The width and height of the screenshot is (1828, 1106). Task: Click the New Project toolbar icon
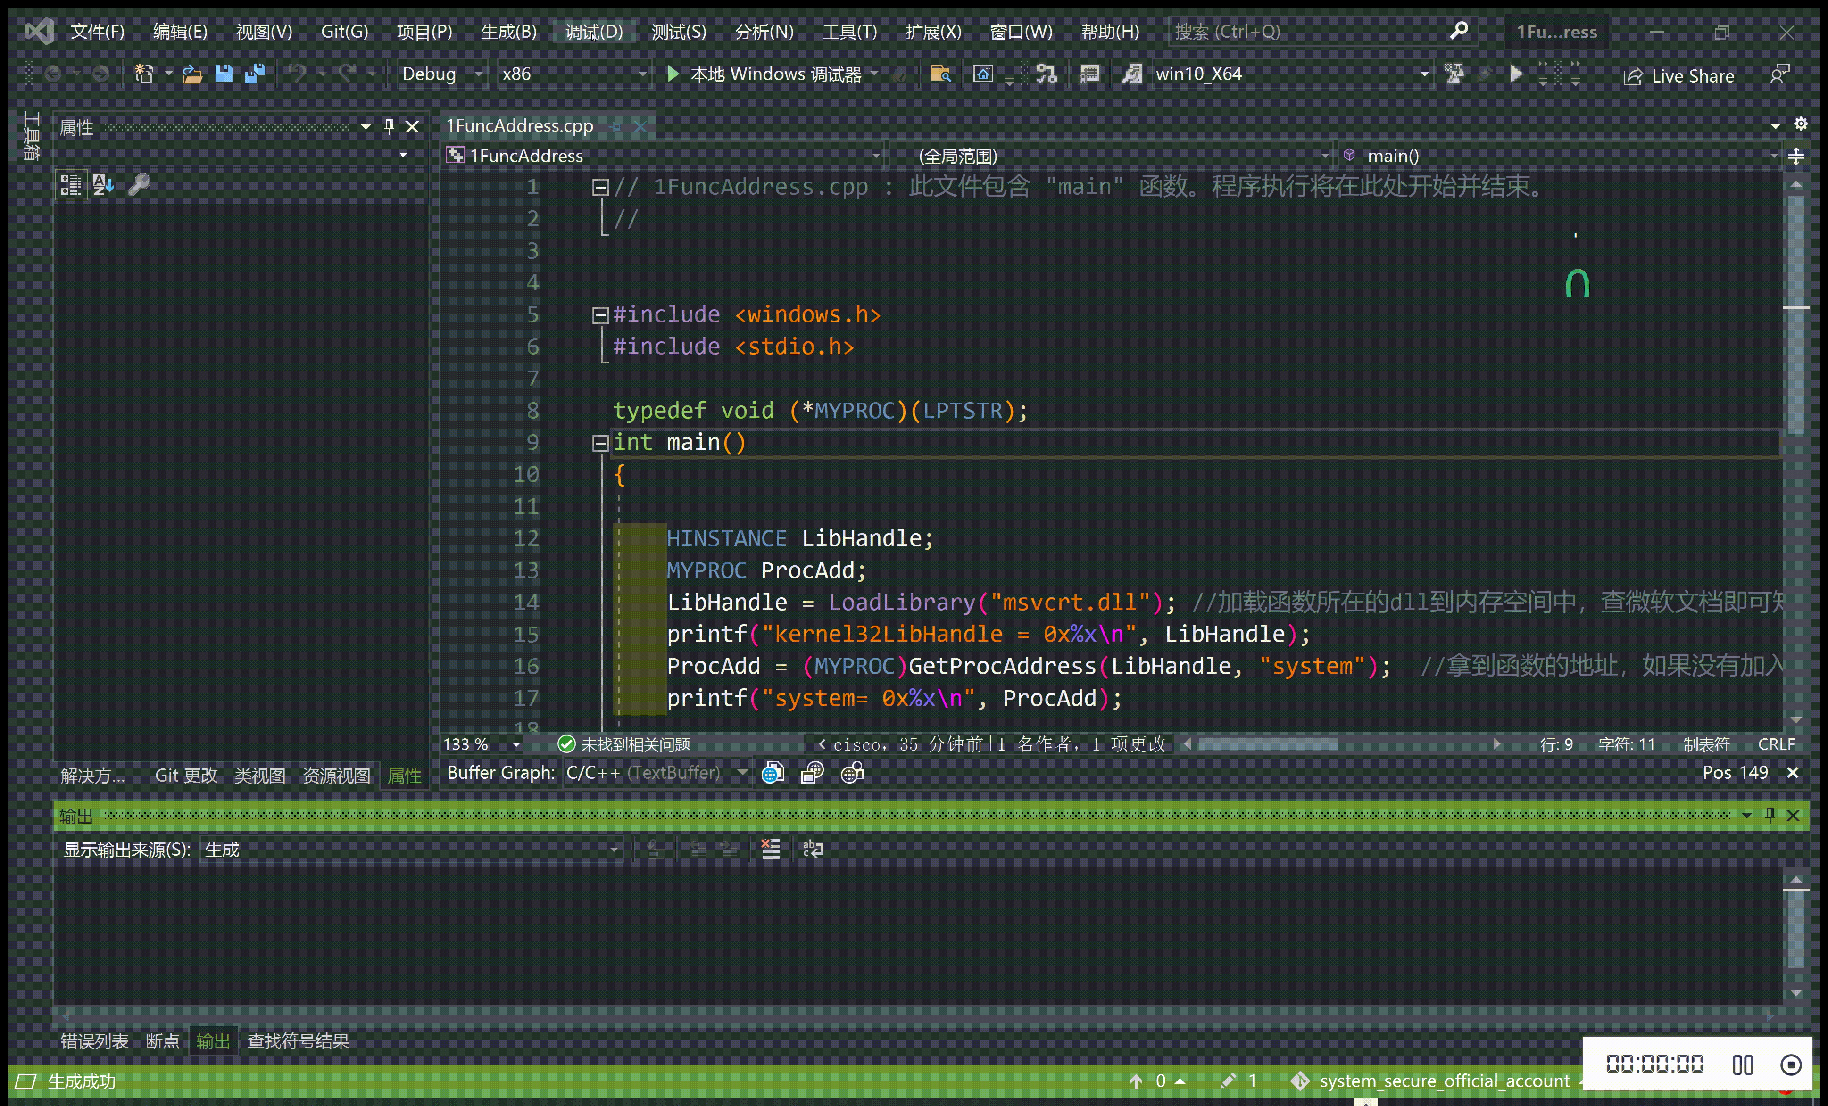[144, 74]
